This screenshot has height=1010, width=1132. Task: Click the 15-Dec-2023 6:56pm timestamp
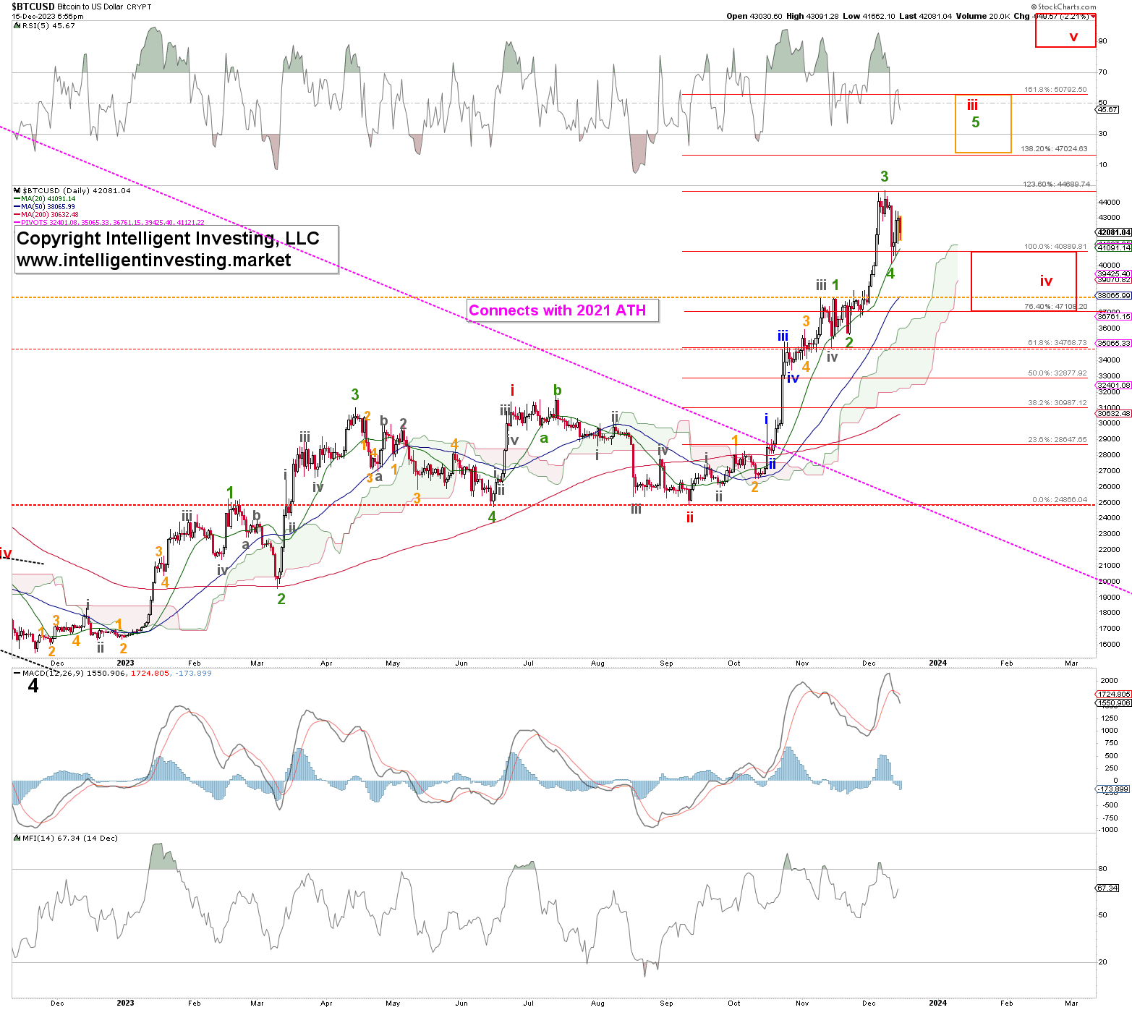click(47, 16)
